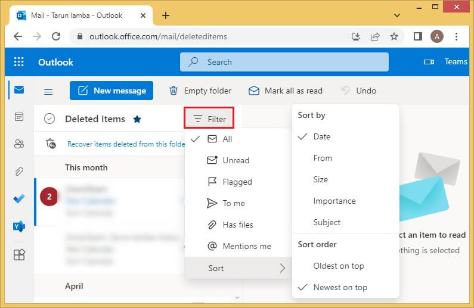
Task: Open the People icon in sidebar
Action: [x=19, y=144]
